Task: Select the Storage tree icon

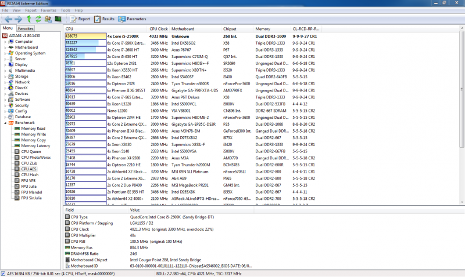Action: (11, 76)
